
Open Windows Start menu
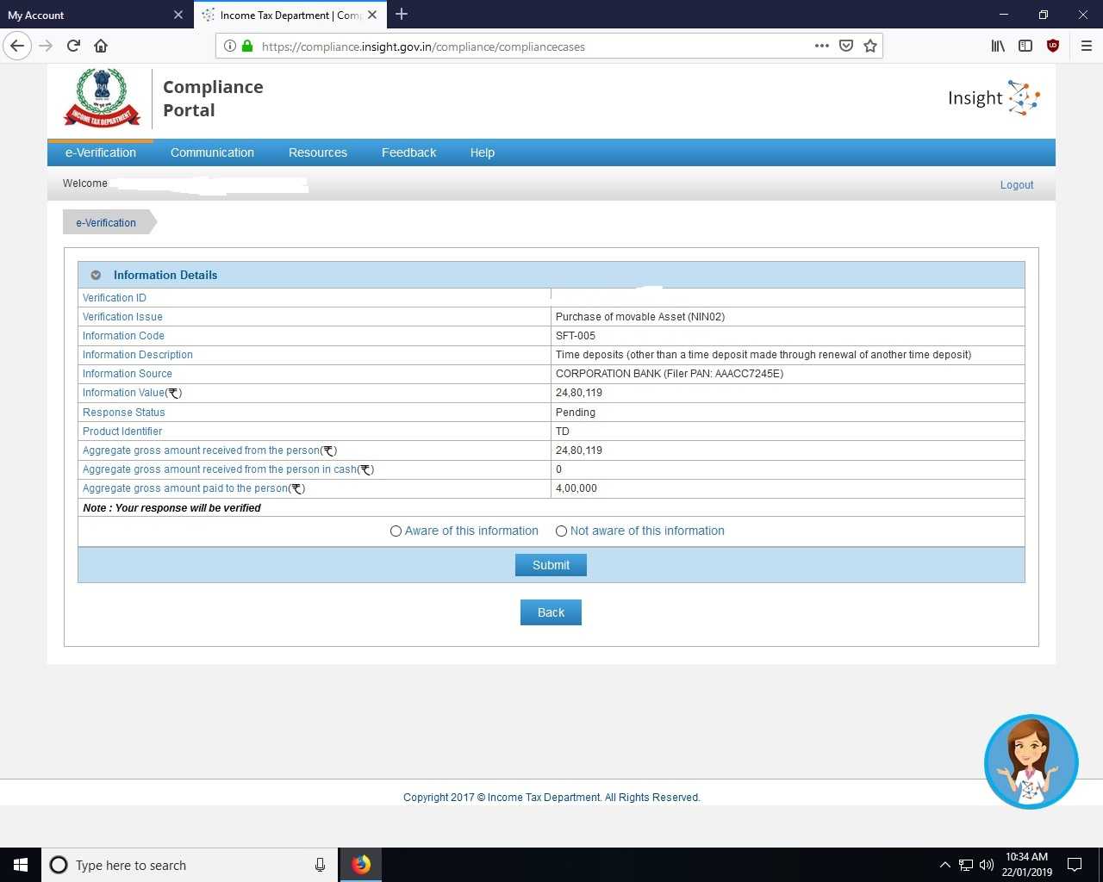(21, 865)
